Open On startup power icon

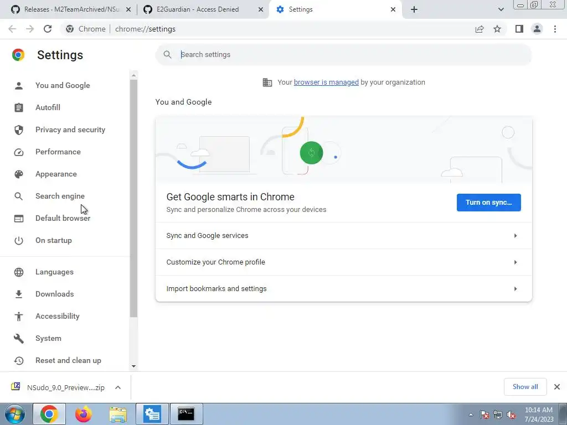[19, 241]
